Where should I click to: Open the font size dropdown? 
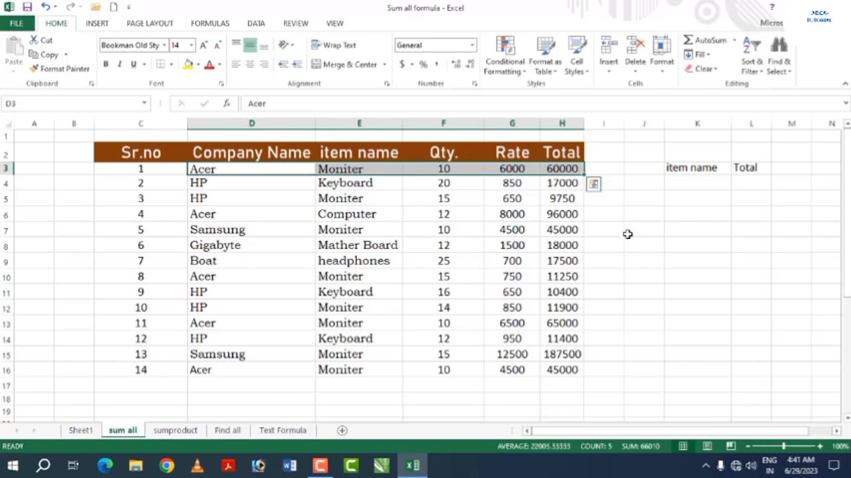191,45
